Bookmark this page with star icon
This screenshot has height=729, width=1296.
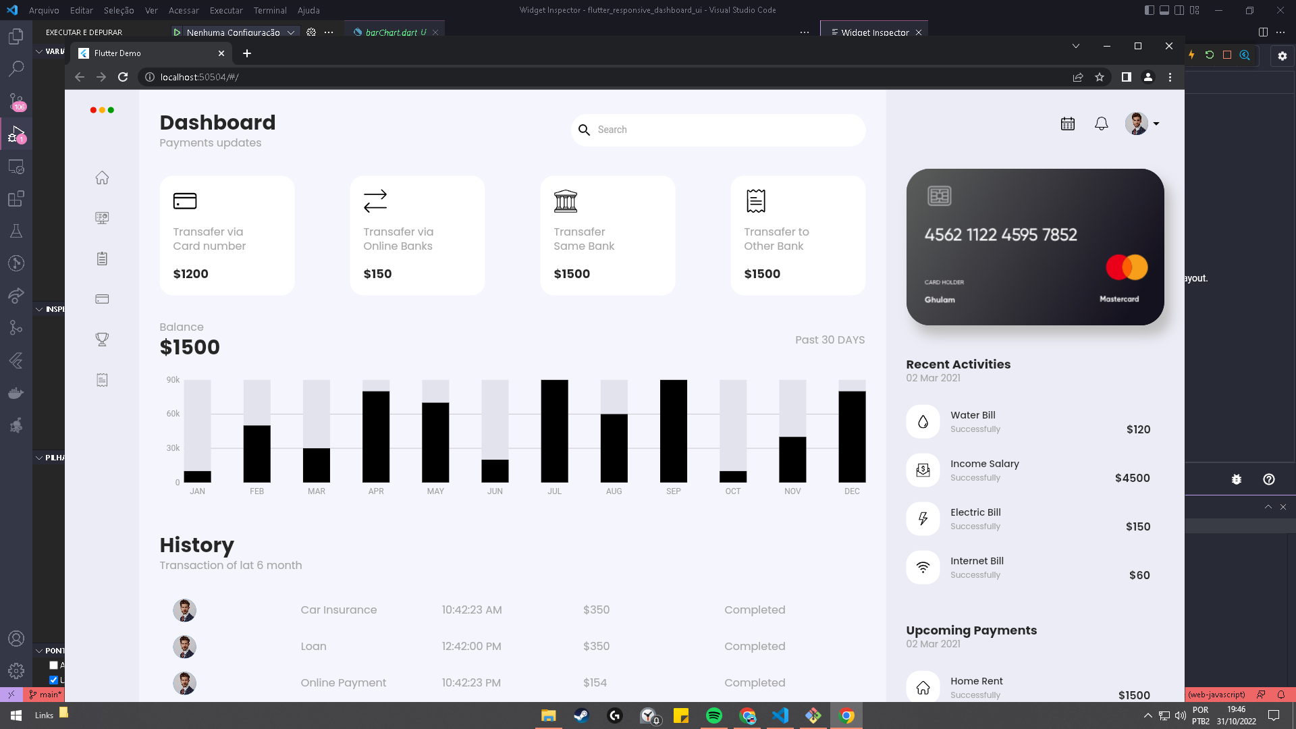[x=1100, y=77]
